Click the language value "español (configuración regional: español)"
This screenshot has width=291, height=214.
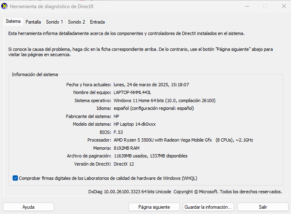[154, 108]
